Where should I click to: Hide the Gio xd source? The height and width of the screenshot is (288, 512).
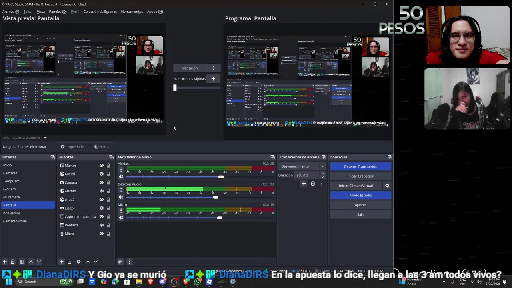(x=102, y=174)
